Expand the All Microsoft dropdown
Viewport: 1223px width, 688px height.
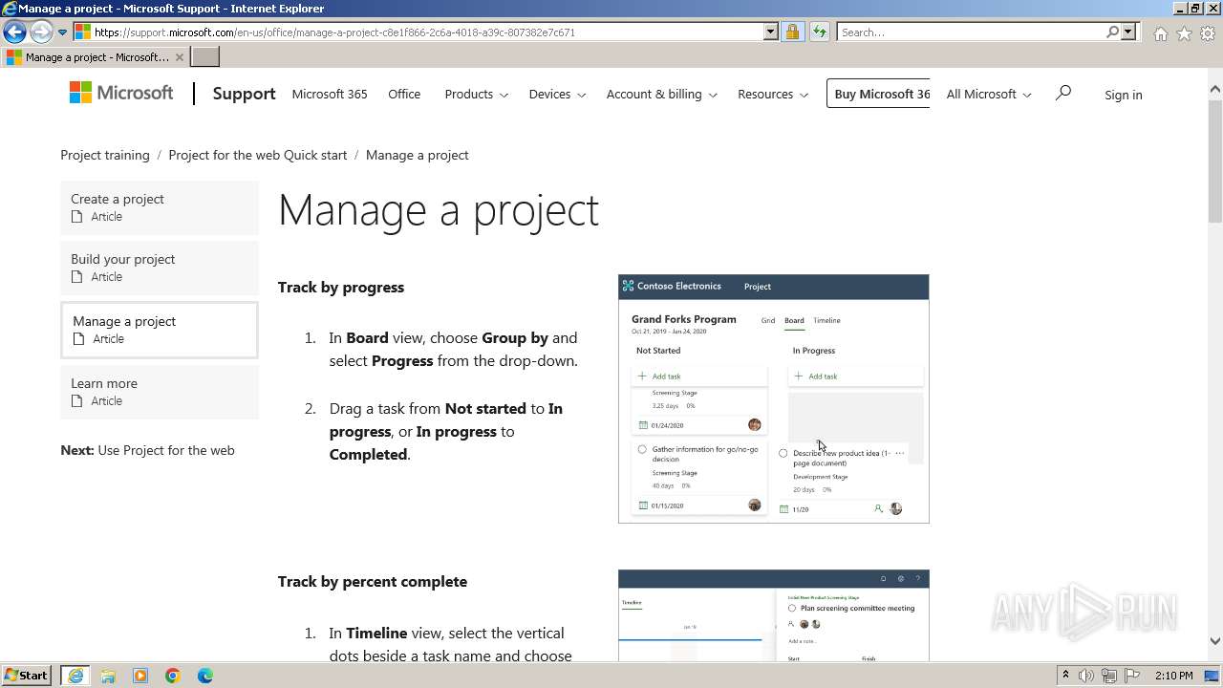[989, 94]
